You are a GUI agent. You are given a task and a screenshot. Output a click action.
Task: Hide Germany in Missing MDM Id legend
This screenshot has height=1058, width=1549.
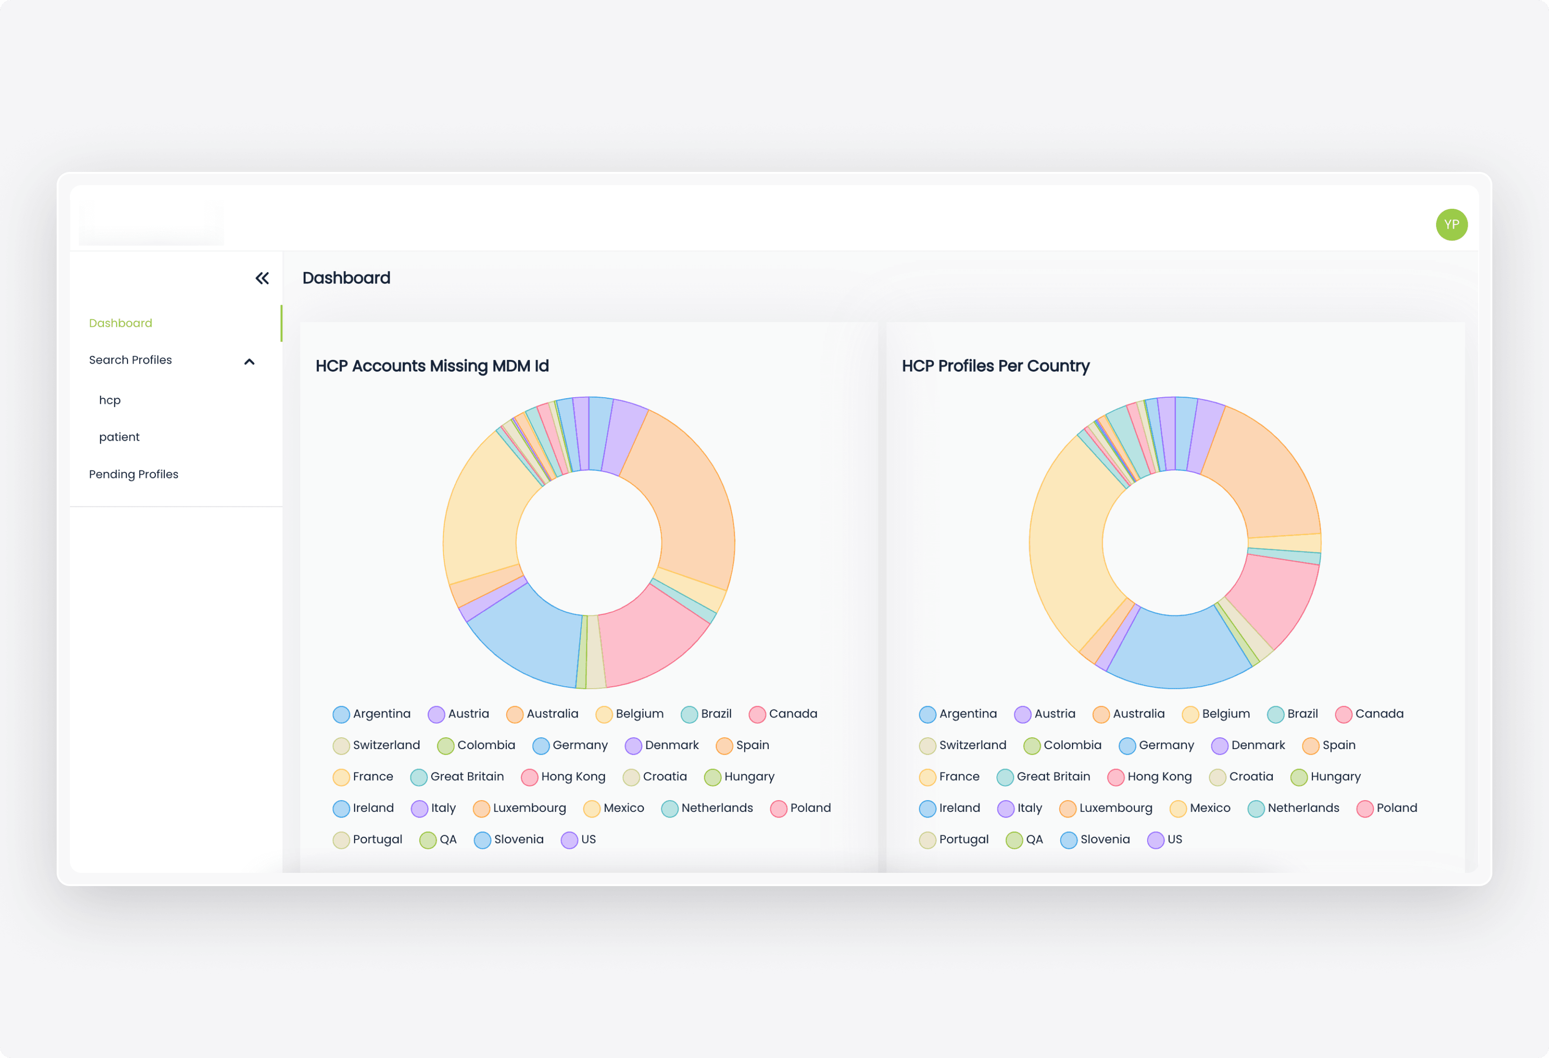coord(570,745)
